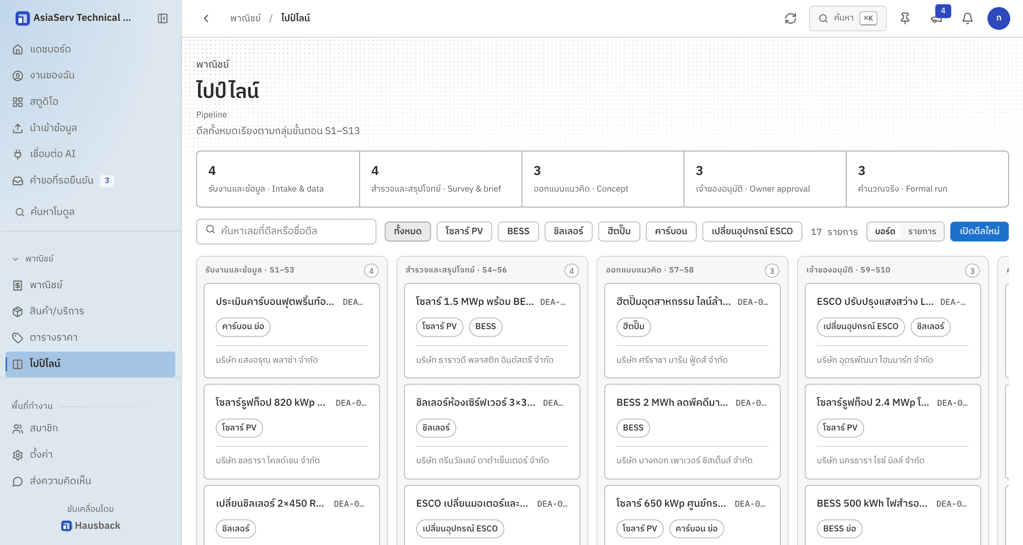This screenshot has height=545, width=1023.
Task: Switch to บอร์ด view
Action: coord(885,232)
